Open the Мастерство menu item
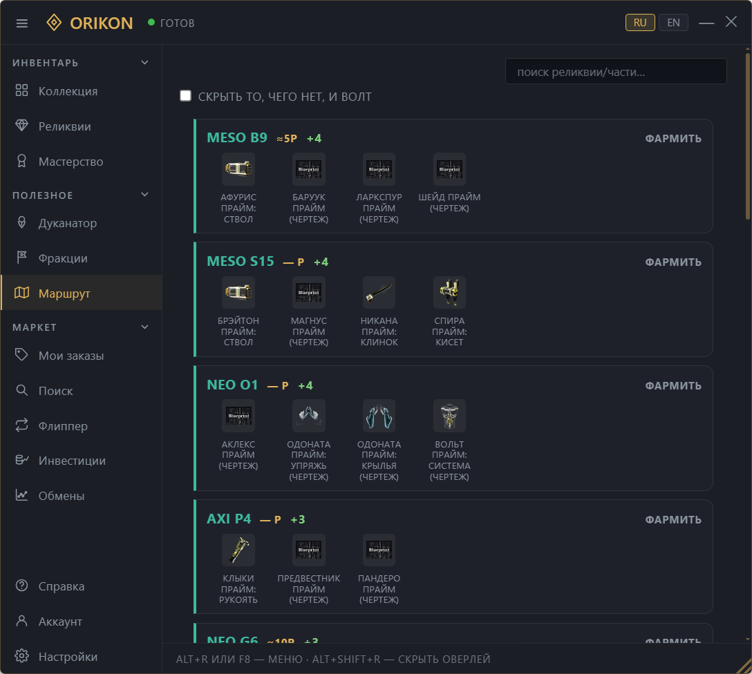This screenshot has height=674, width=752. coord(81,162)
